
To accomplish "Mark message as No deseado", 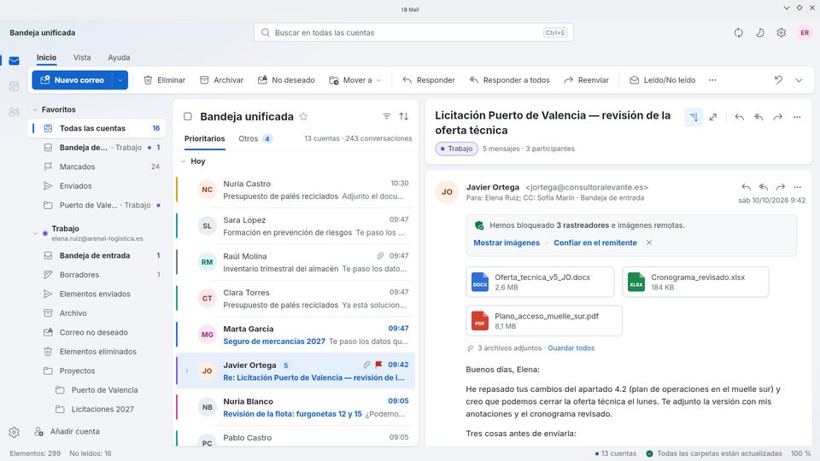I will coord(286,80).
